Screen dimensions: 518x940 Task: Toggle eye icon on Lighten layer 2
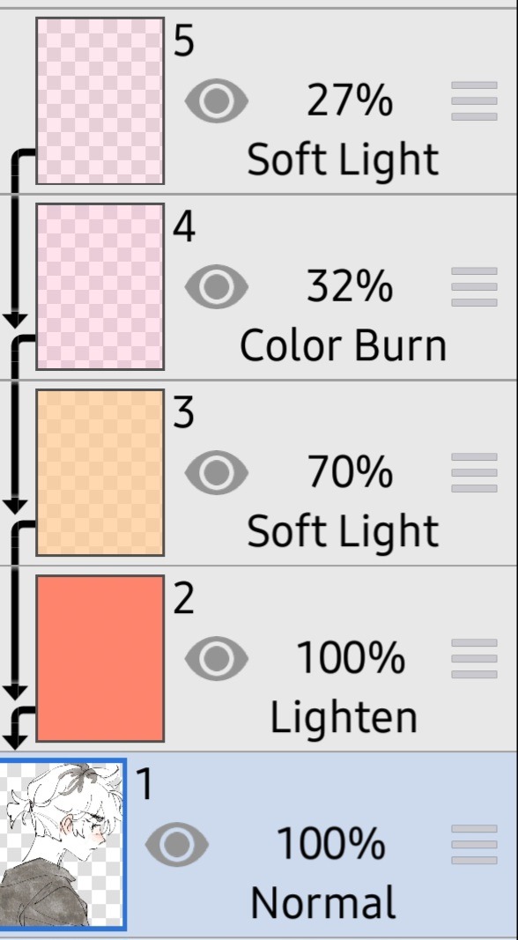click(x=217, y=658)
